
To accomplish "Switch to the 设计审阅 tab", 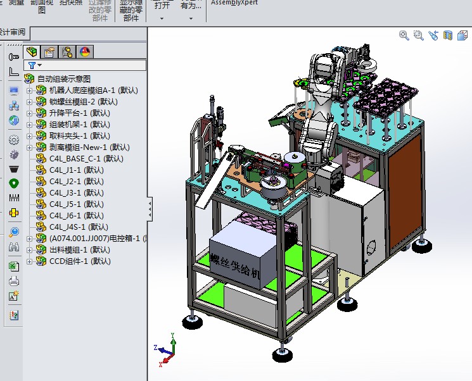I will click(x=13, y=32).
